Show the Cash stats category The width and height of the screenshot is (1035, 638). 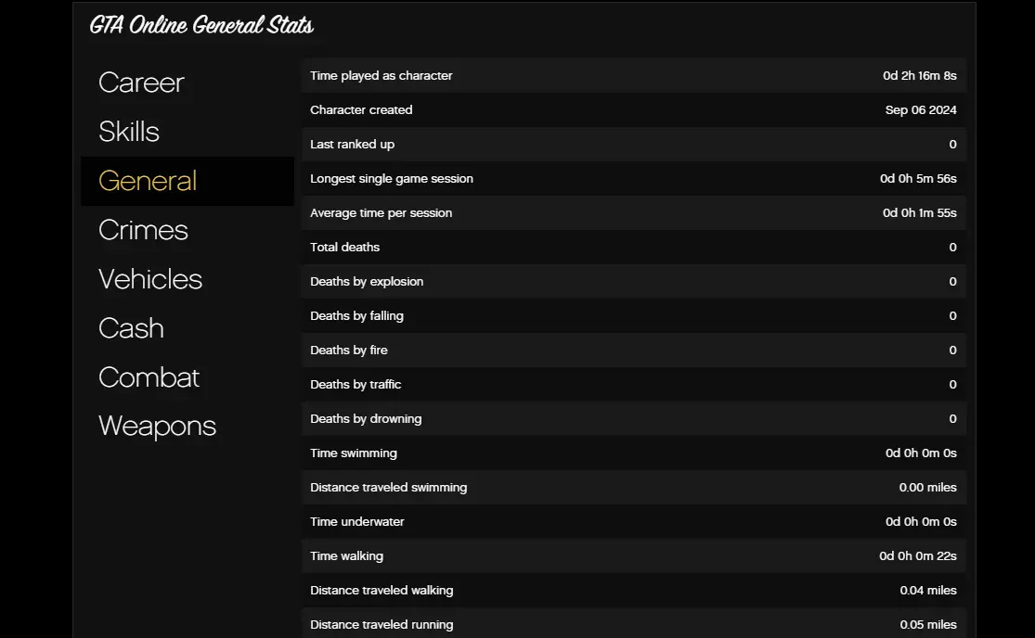coord(131,328)
